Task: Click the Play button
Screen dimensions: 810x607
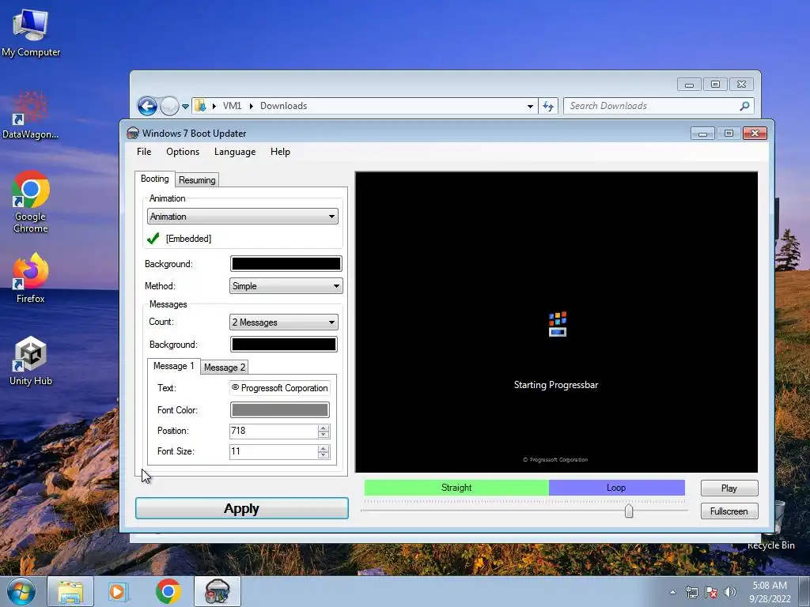Action: [729, 488]
